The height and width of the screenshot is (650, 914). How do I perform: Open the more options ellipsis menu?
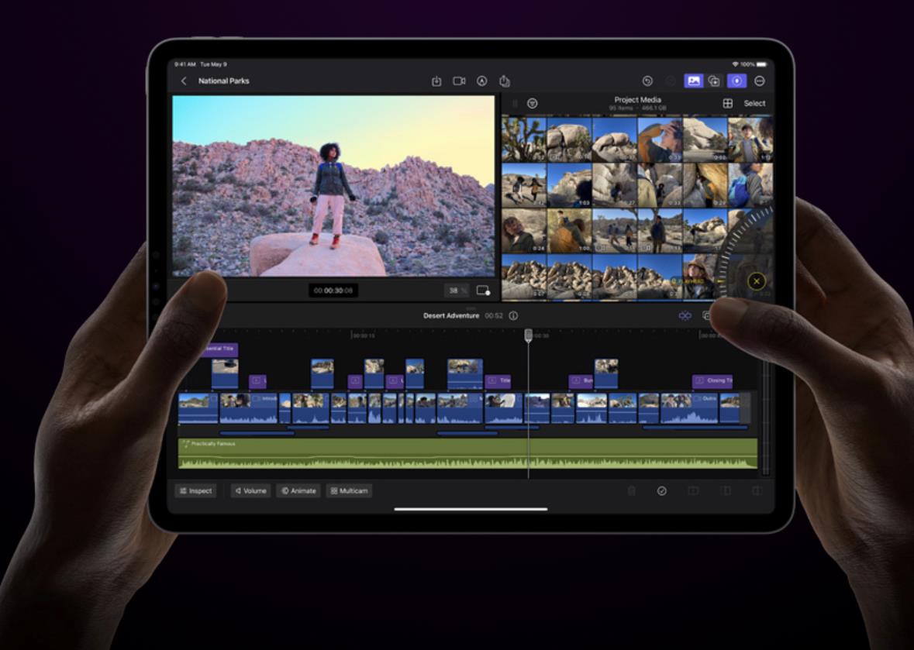pyautogui.click(x=760, y=81)
